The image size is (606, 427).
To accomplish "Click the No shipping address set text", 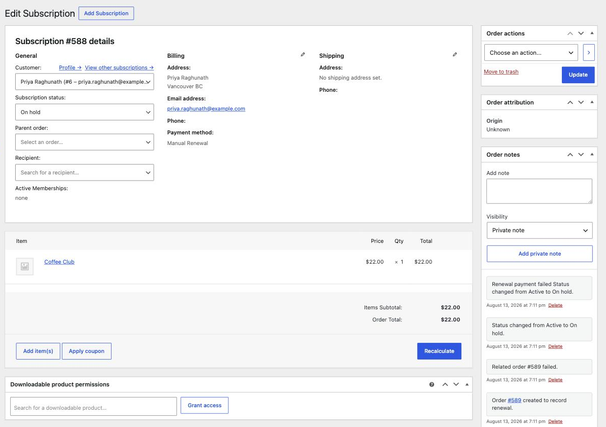I will click(350, 78).
